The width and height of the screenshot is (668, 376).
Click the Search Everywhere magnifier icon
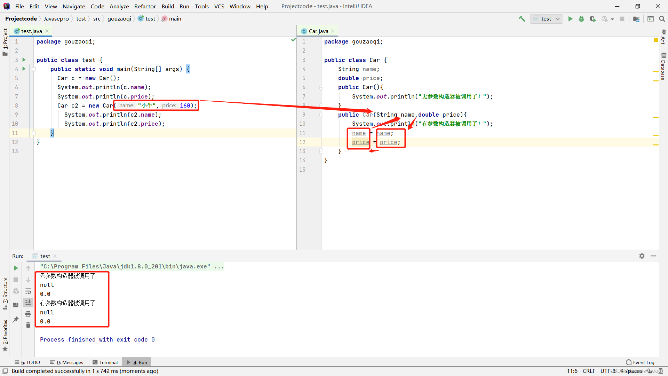pos(662,19)
